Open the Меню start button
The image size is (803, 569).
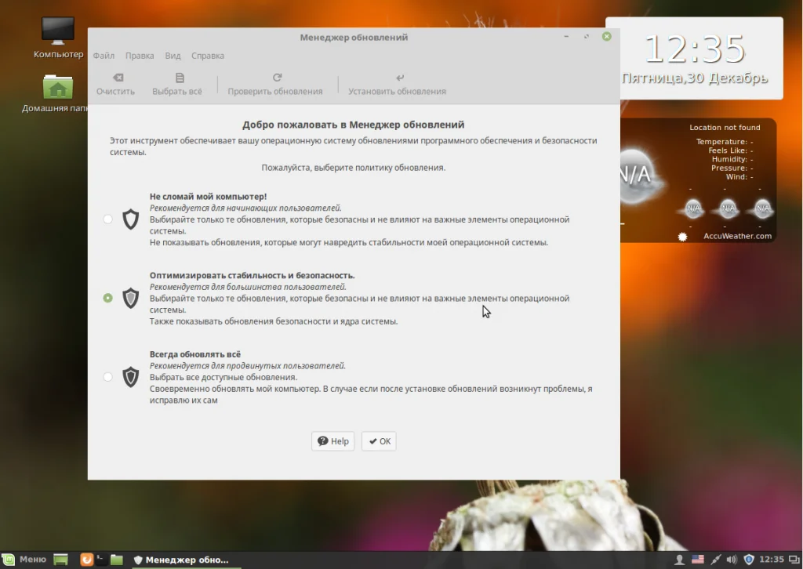25,560
